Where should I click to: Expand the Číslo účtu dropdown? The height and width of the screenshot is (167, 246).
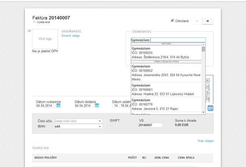tap(100, 121)
